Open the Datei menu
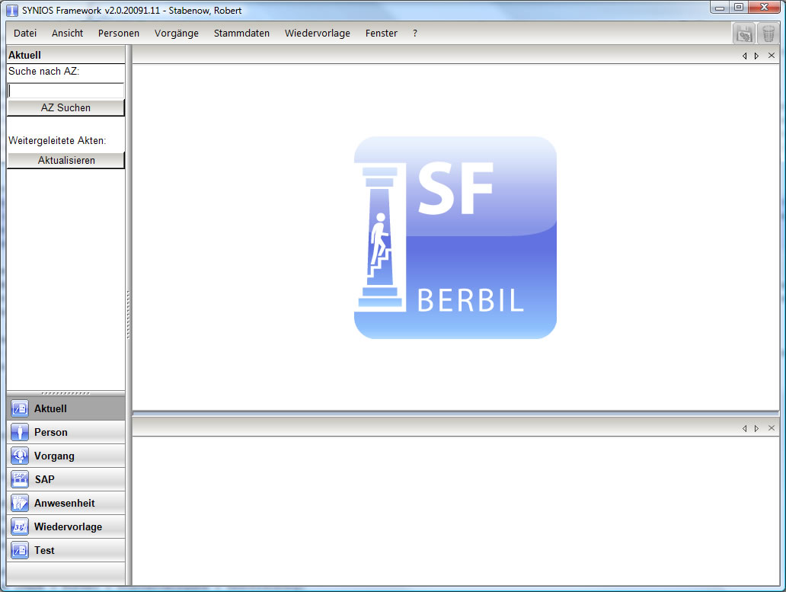 tap(25, 33)
